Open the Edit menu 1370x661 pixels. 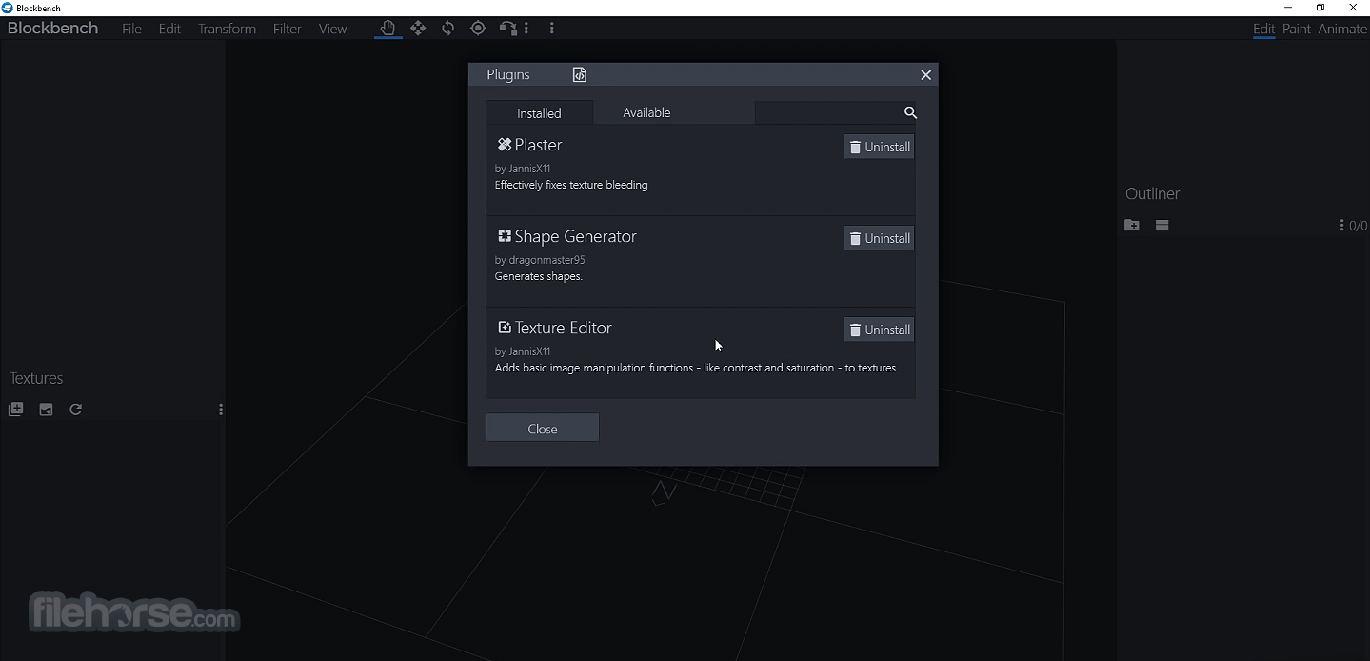pos(169,29)
